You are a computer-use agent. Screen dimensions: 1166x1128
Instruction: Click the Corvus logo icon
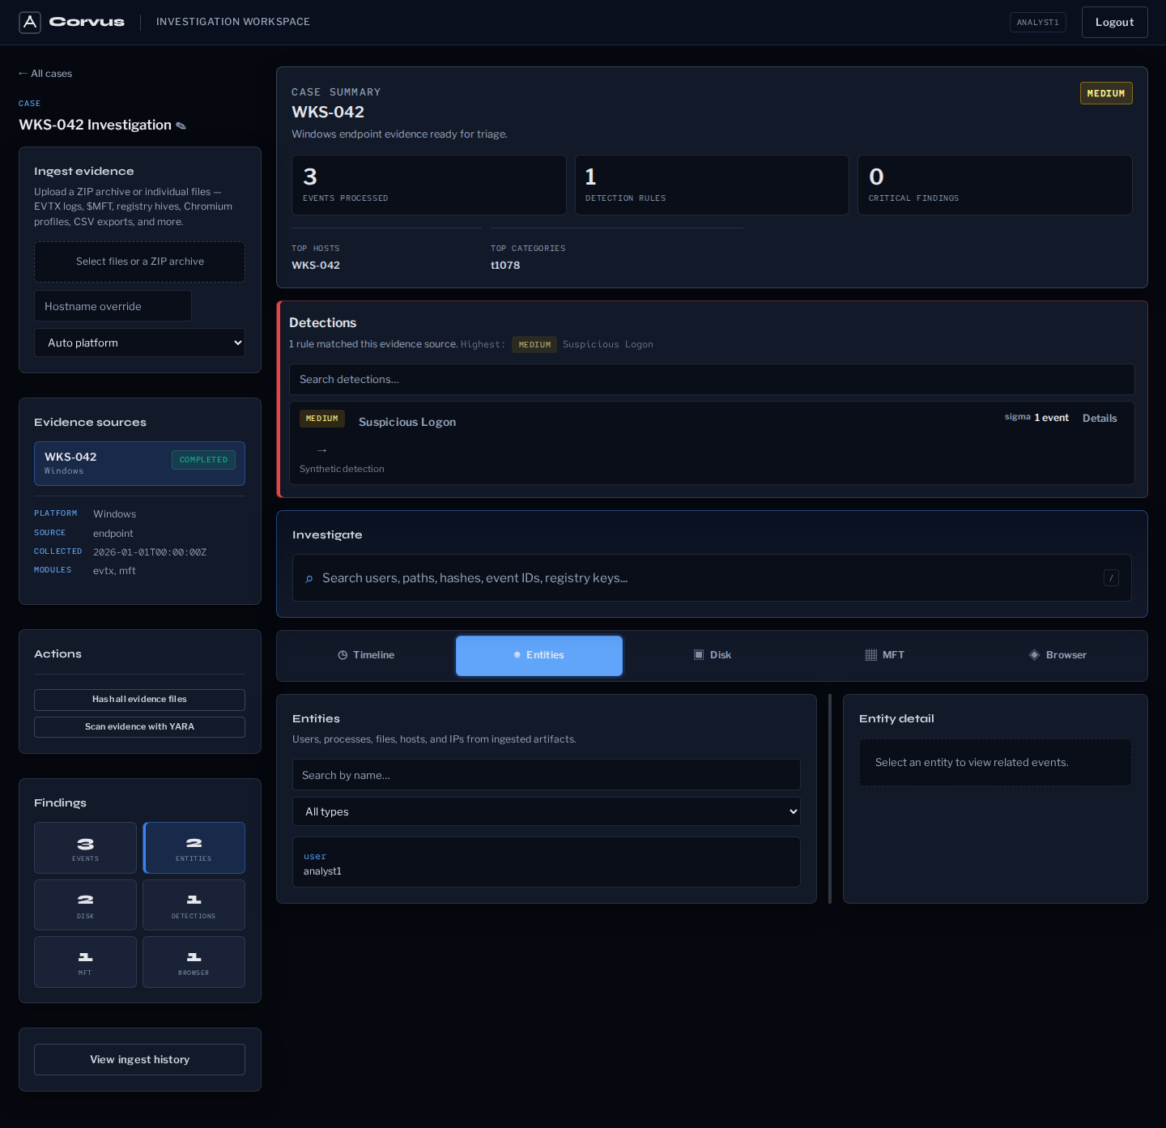point(30,22)
